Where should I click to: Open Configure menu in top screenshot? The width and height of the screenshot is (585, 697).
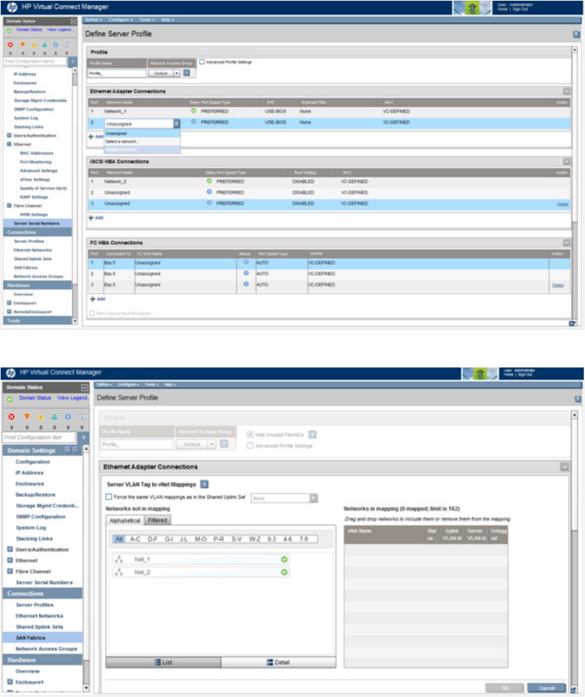(x=120, y=20)
